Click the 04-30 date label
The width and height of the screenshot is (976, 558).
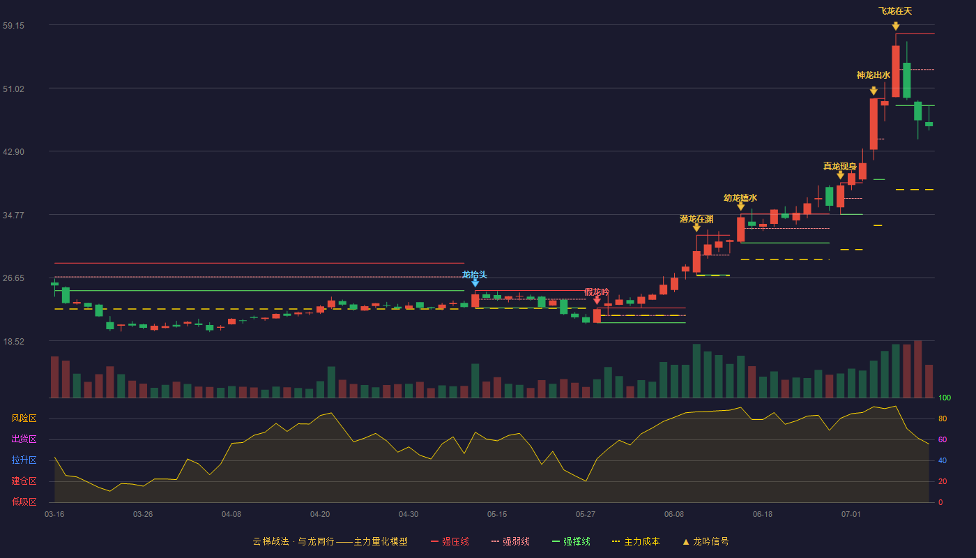click(409, 514)
